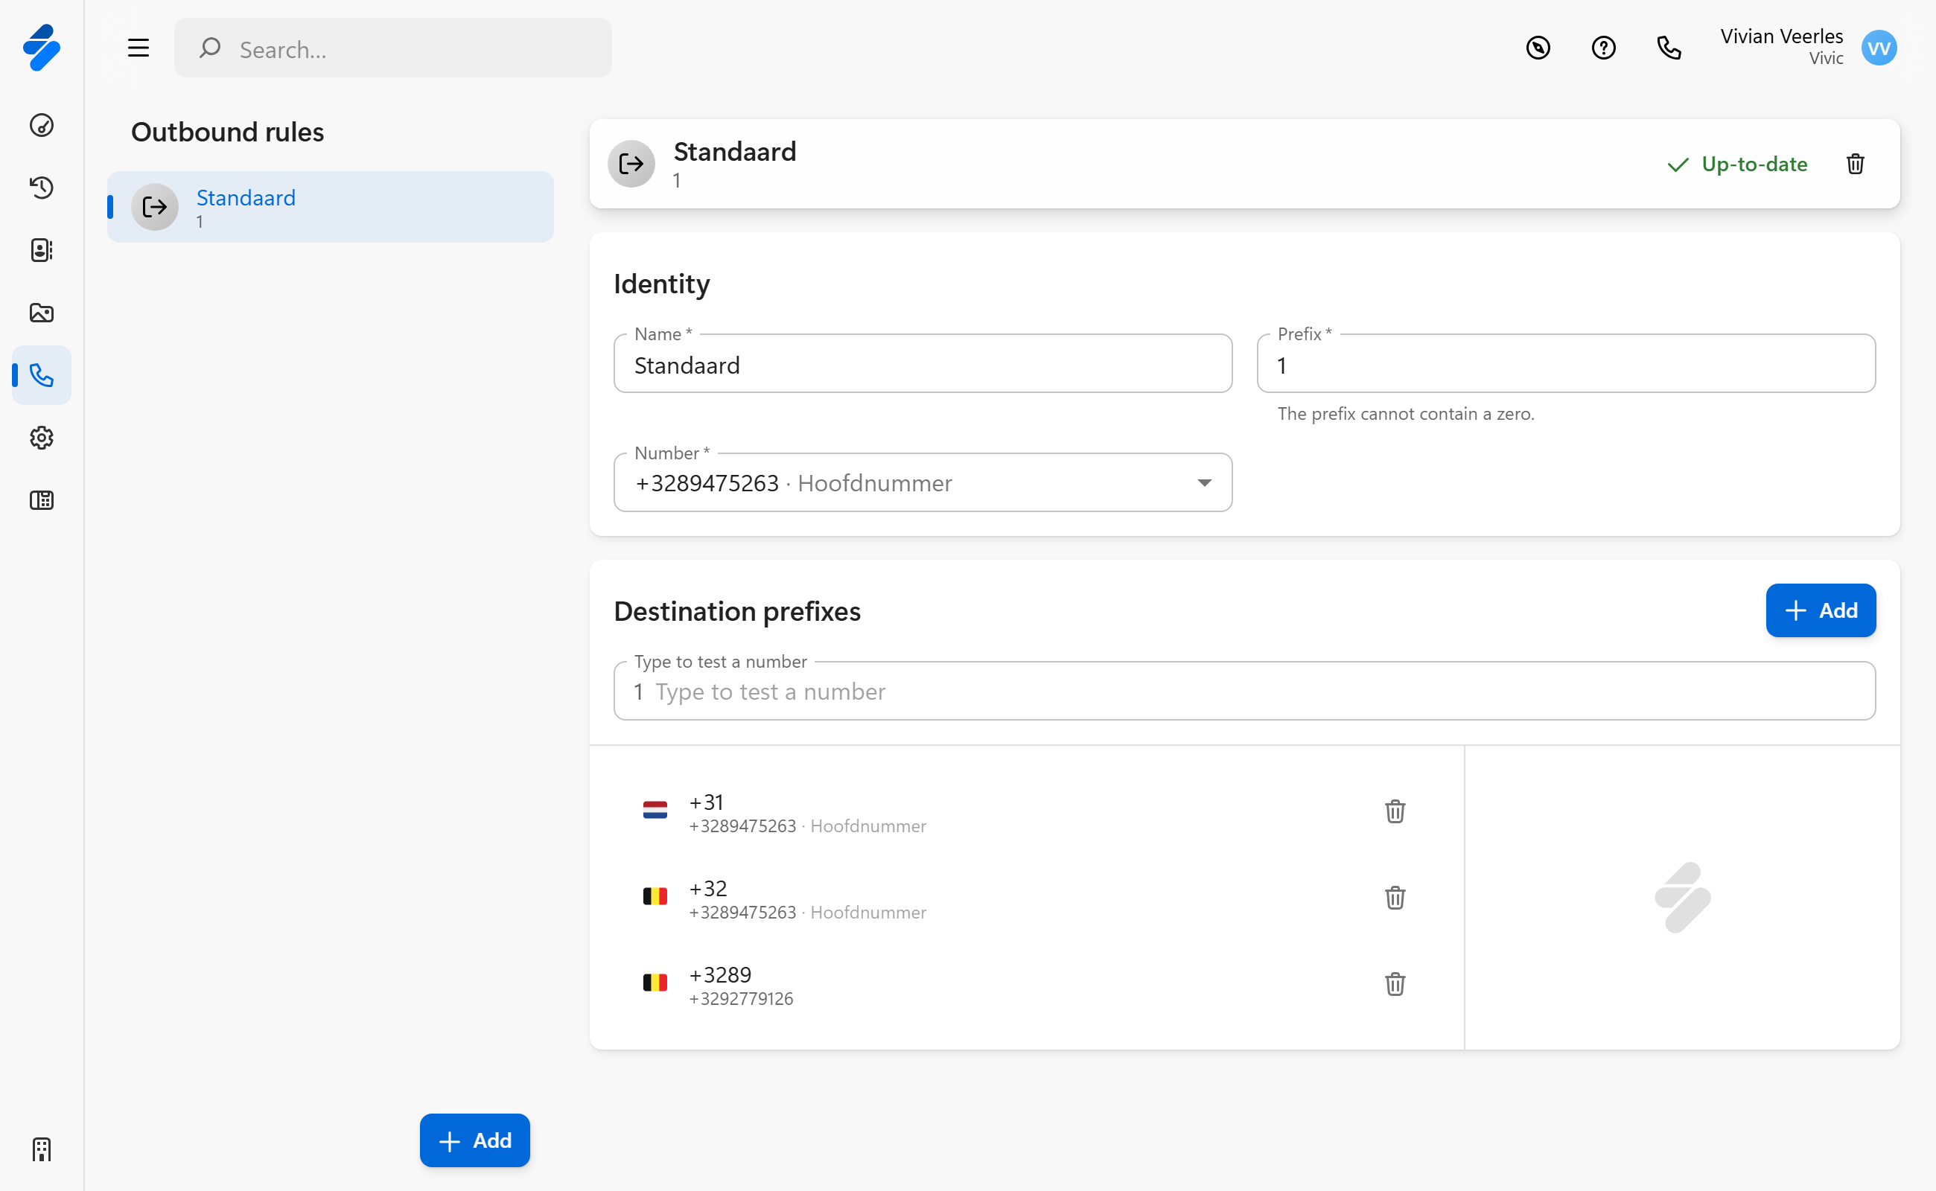Toggle the hamburger navigation menu

click(x=138, y=48)
